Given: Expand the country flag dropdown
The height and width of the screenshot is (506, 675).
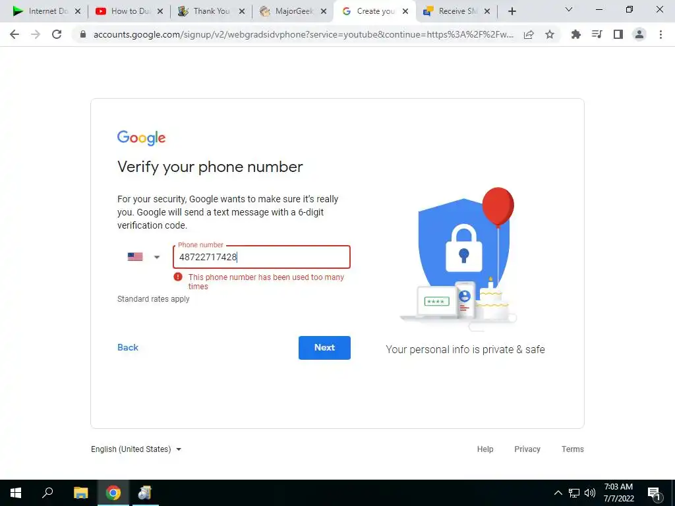Looking at the screenshot, I should click(x=144, y=257).
